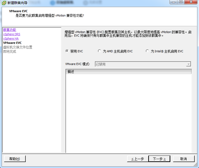
Task: Click 虚拟机交换文件位置 step in sidebar
Action: click(18, 47)
